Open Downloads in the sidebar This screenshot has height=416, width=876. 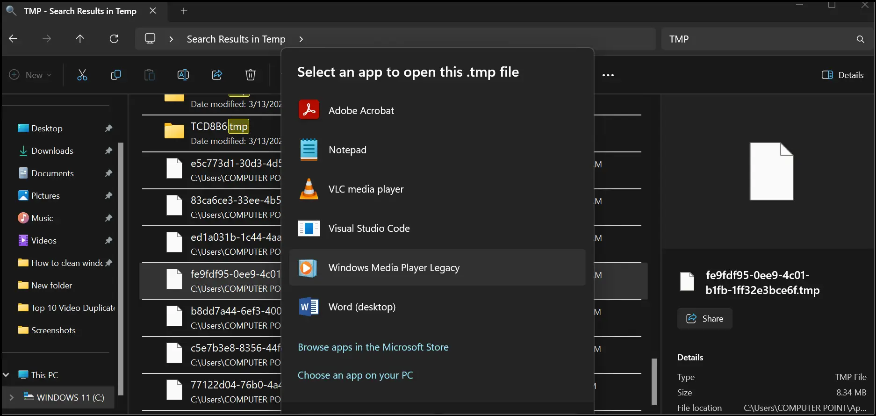click(52, 151)
